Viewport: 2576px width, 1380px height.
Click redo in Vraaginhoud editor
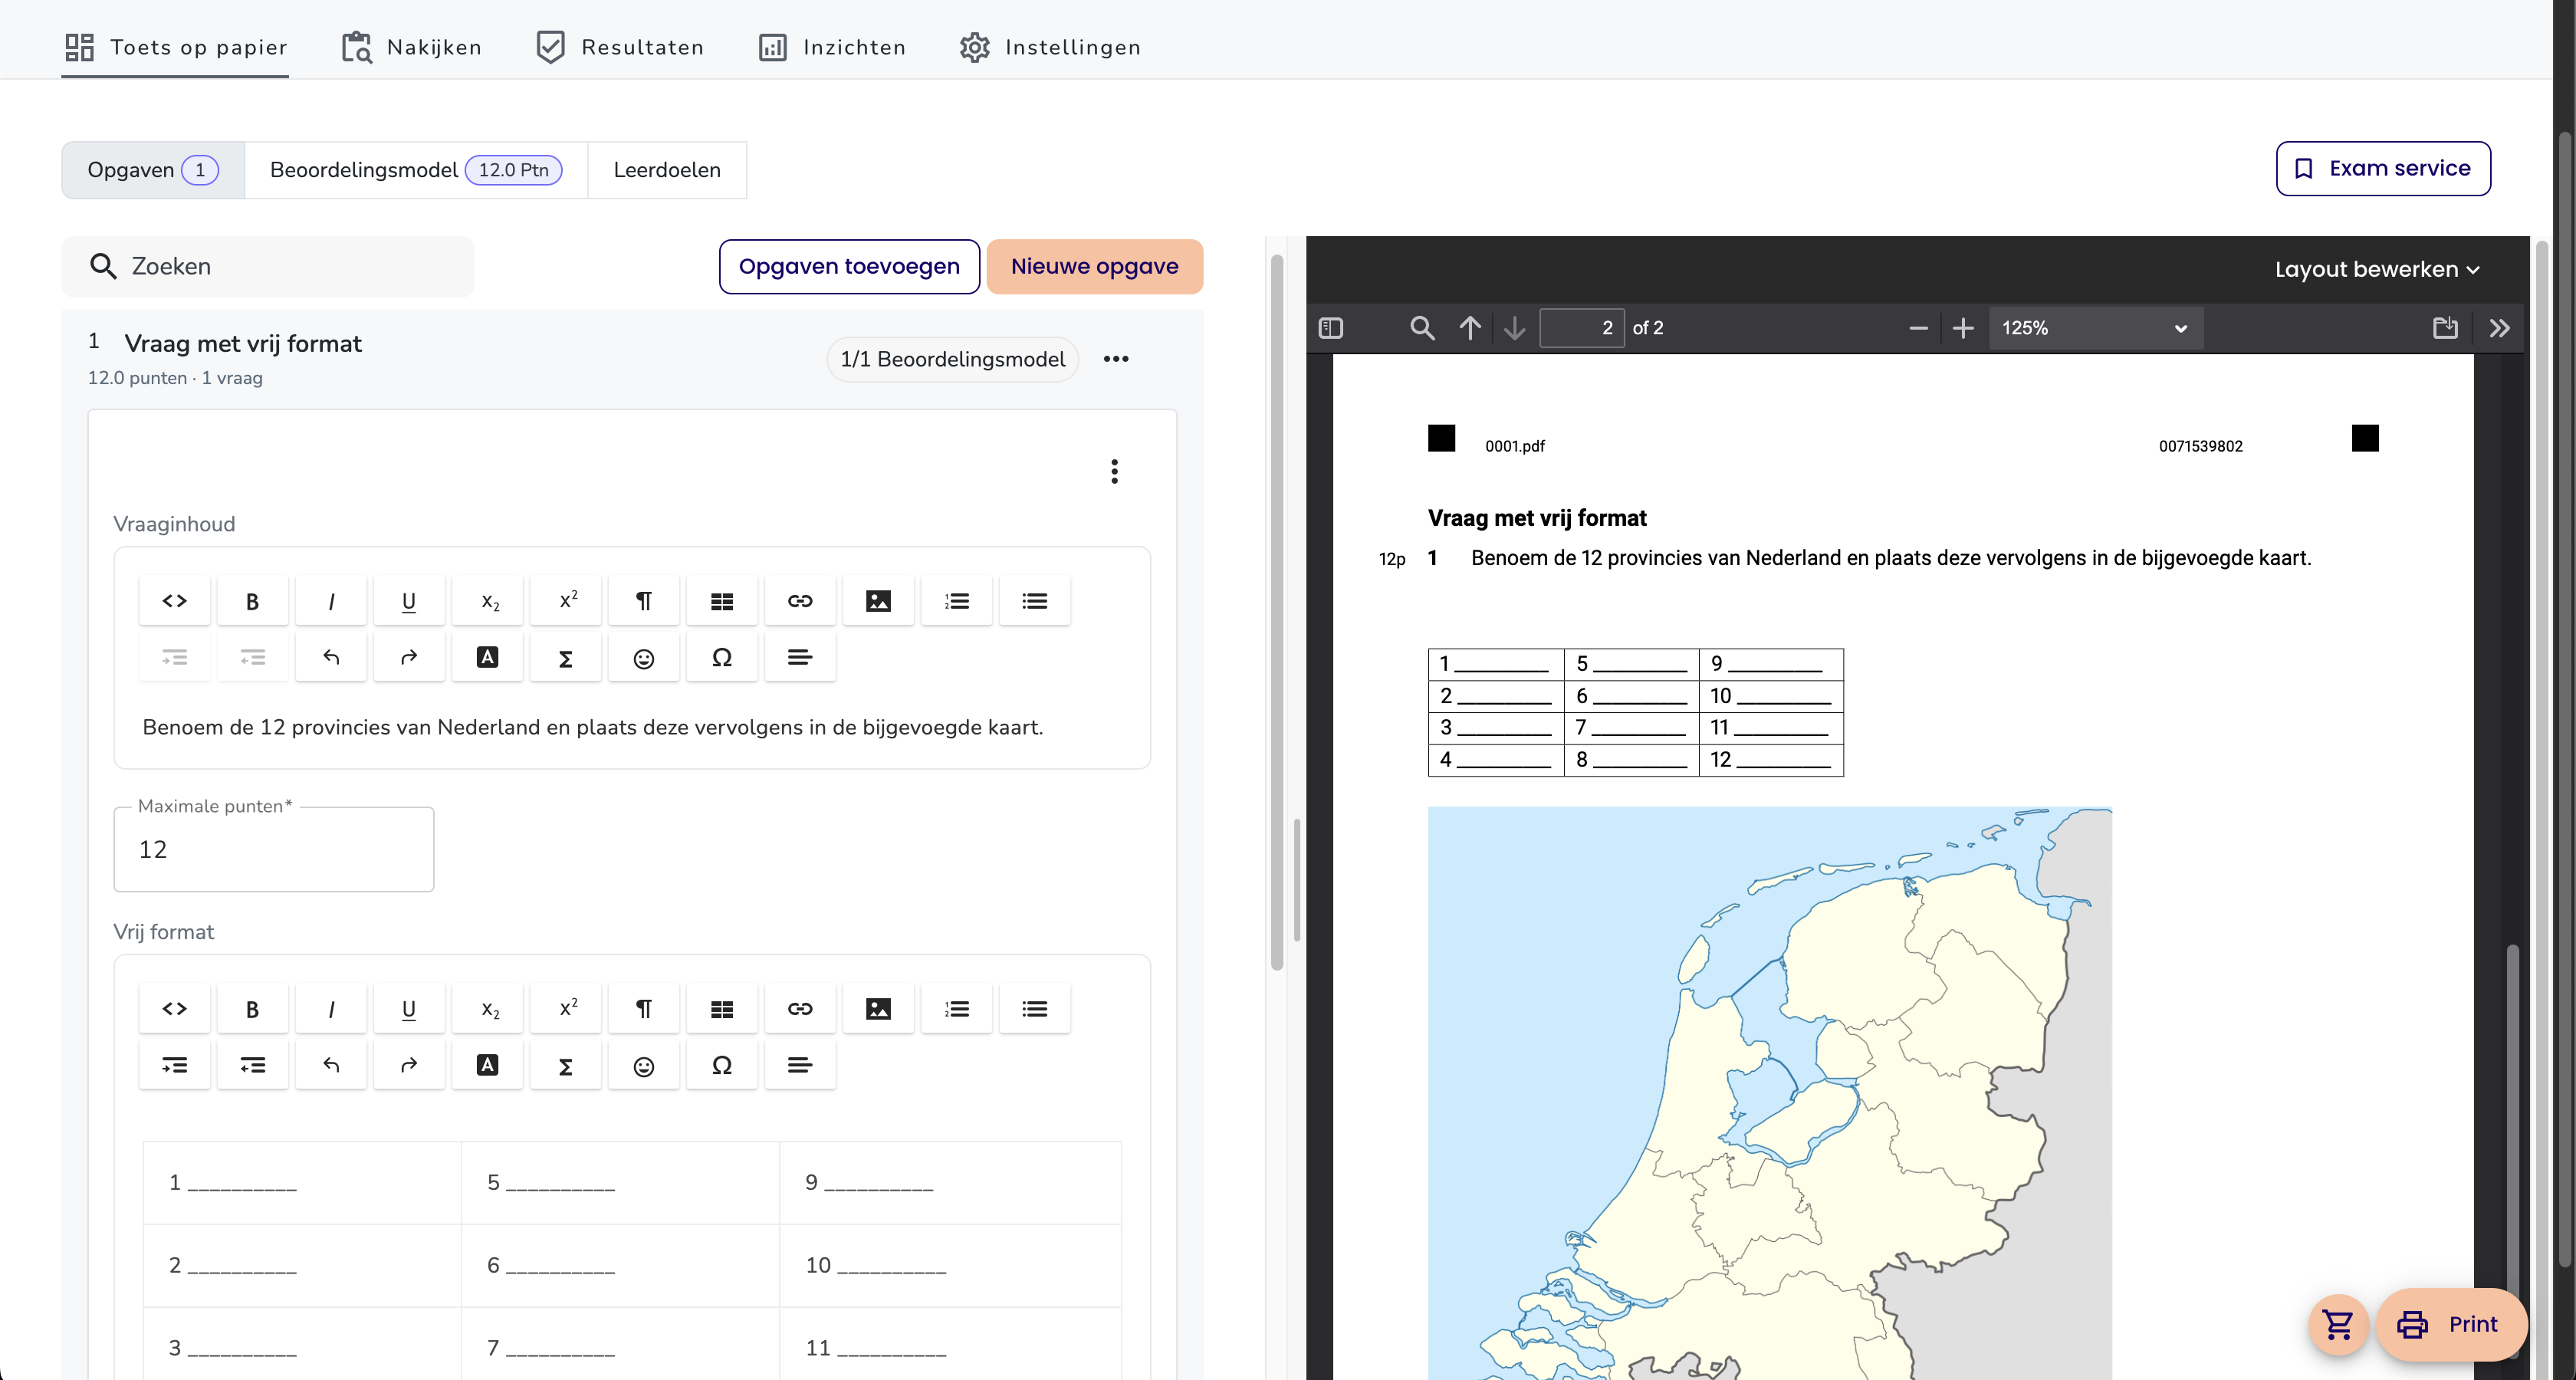click(409, 657)
